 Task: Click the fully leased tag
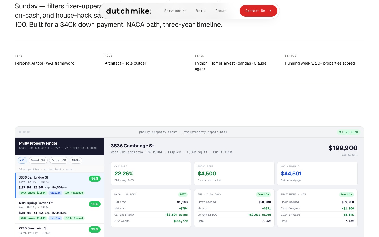pos(74,218)
